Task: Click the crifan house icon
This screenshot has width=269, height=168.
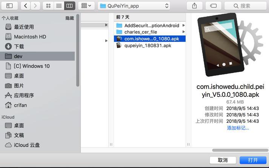Action: coord(8,105)
